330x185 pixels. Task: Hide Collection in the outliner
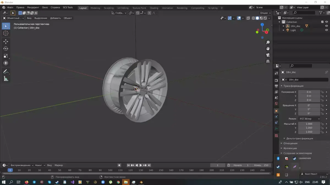(327, 22)
